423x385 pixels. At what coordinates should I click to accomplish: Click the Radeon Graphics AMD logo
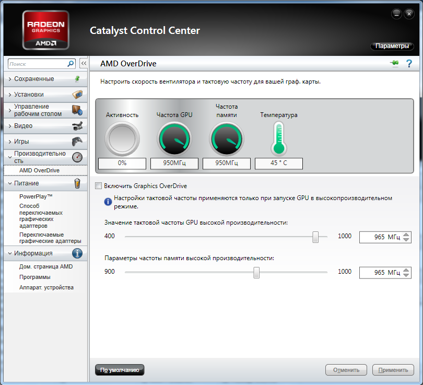(x=45, y=30)
